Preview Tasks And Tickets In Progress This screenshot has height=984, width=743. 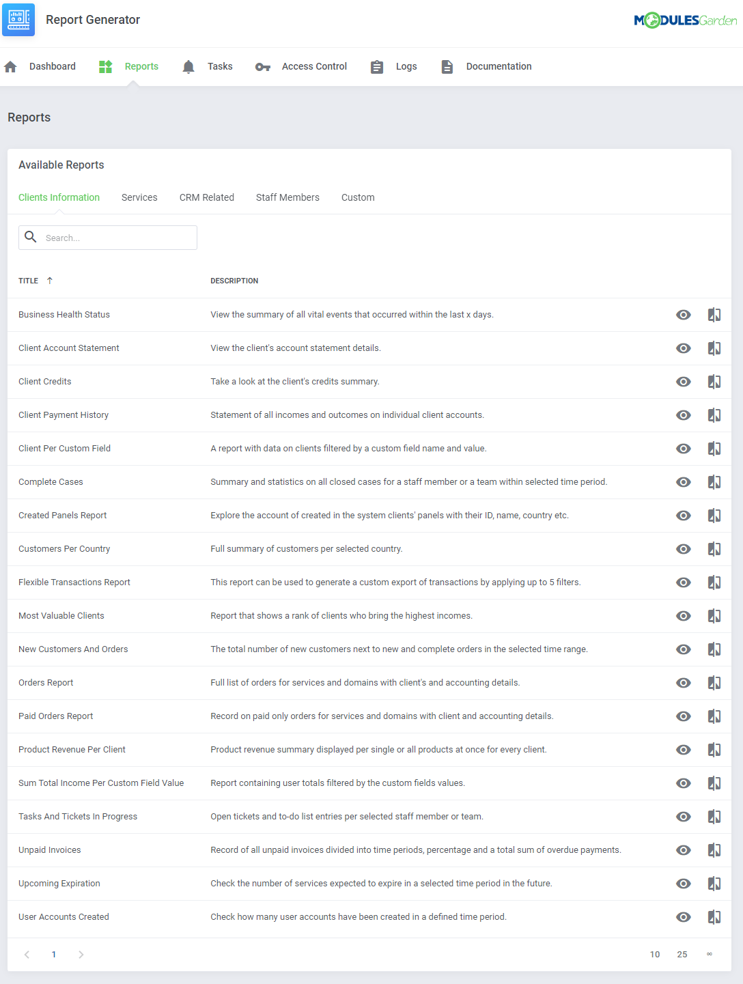pyautogui.click(x=684, y=817)
